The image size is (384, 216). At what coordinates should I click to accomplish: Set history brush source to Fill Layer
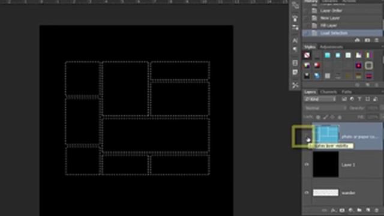pyautogui.click(x=306, y=25)
